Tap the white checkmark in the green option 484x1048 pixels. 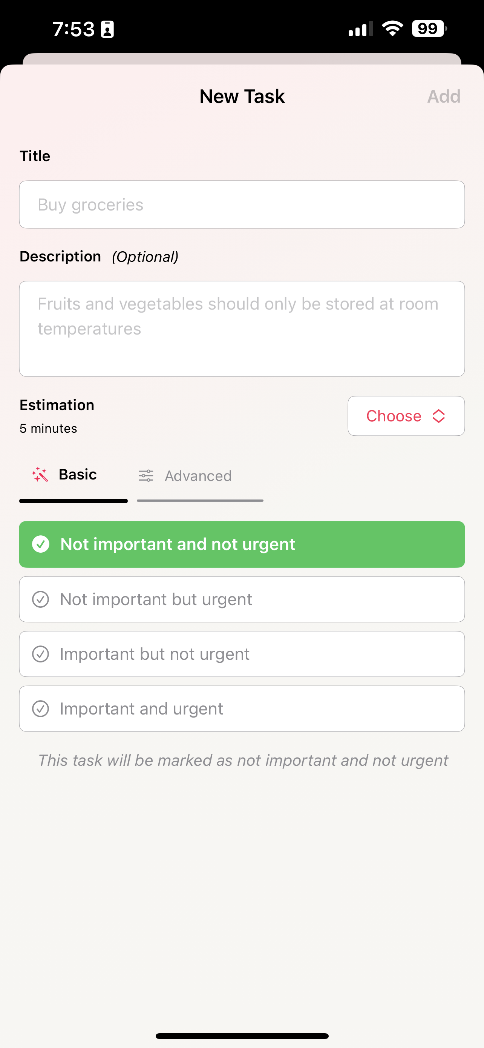41,544
